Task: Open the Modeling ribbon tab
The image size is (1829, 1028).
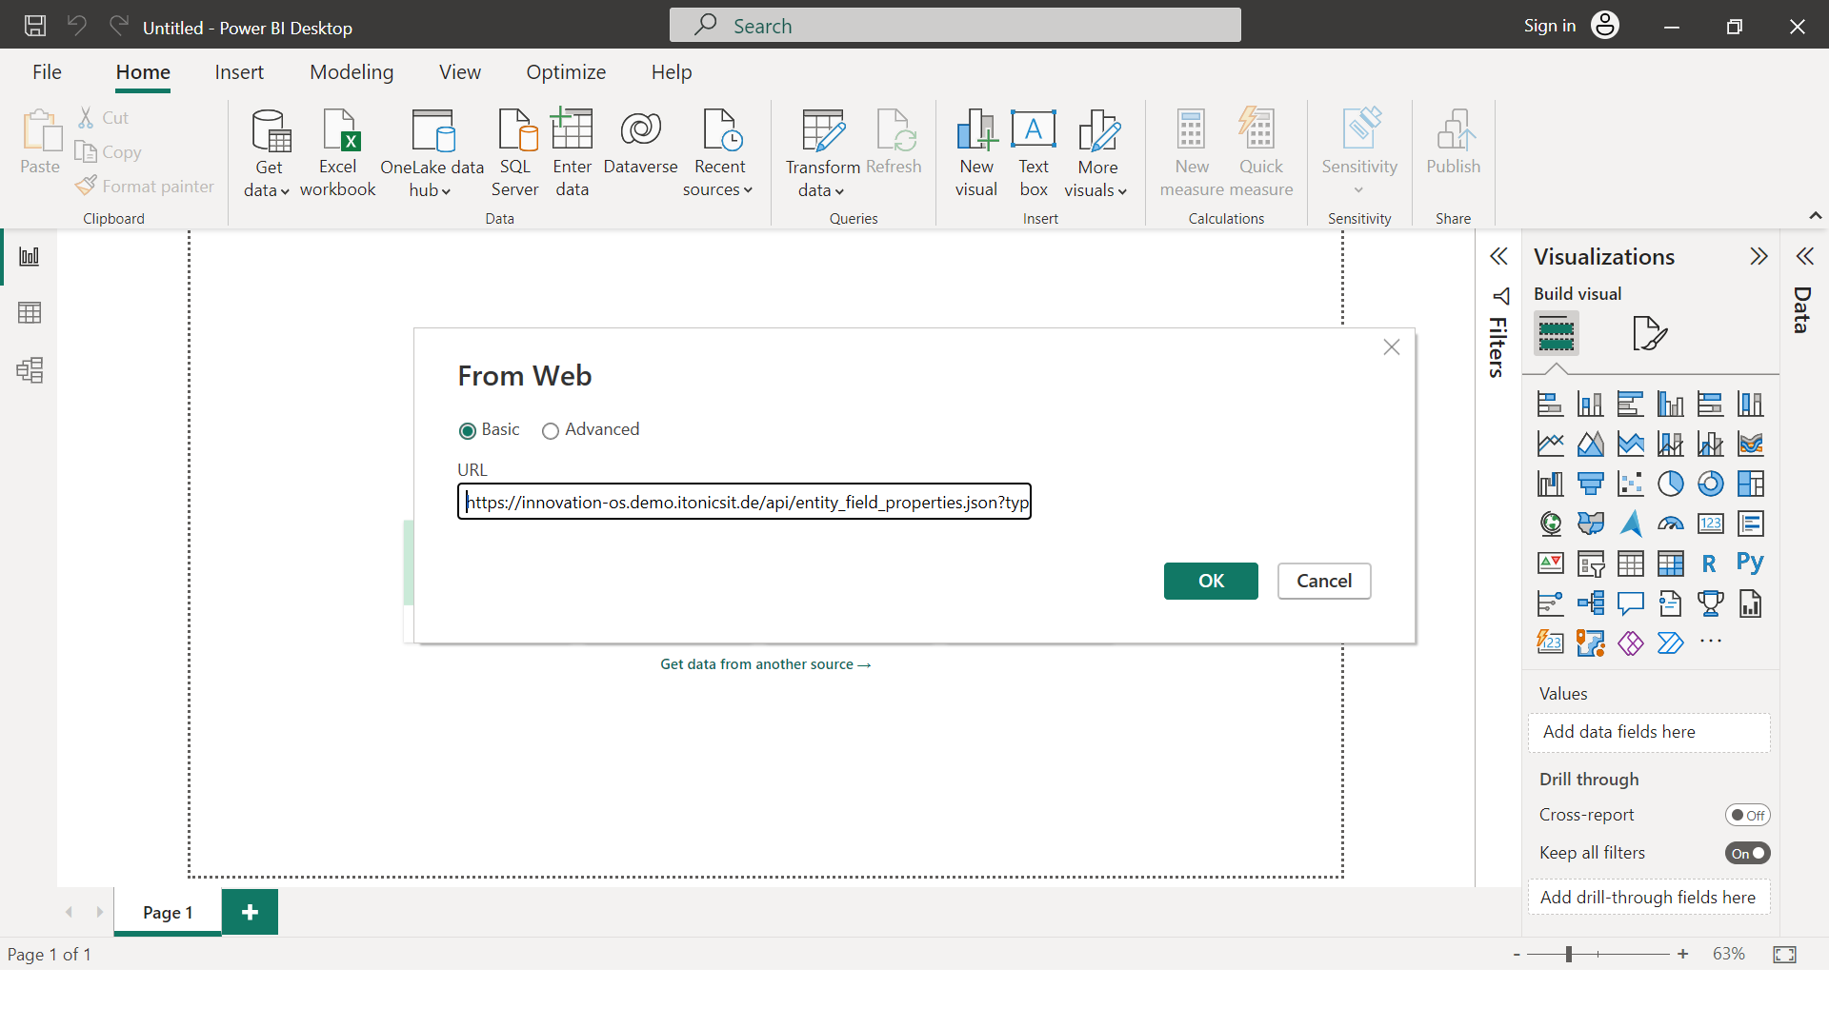Action: tap(352, 72)
